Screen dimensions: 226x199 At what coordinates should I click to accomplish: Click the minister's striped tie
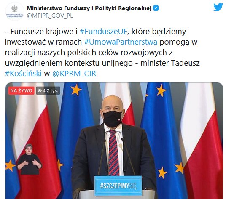(x=113, y=153)
